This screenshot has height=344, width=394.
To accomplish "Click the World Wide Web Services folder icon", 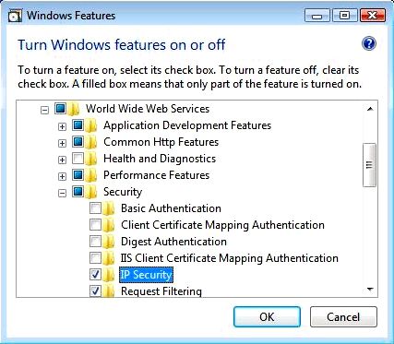I will pos(74,109).
